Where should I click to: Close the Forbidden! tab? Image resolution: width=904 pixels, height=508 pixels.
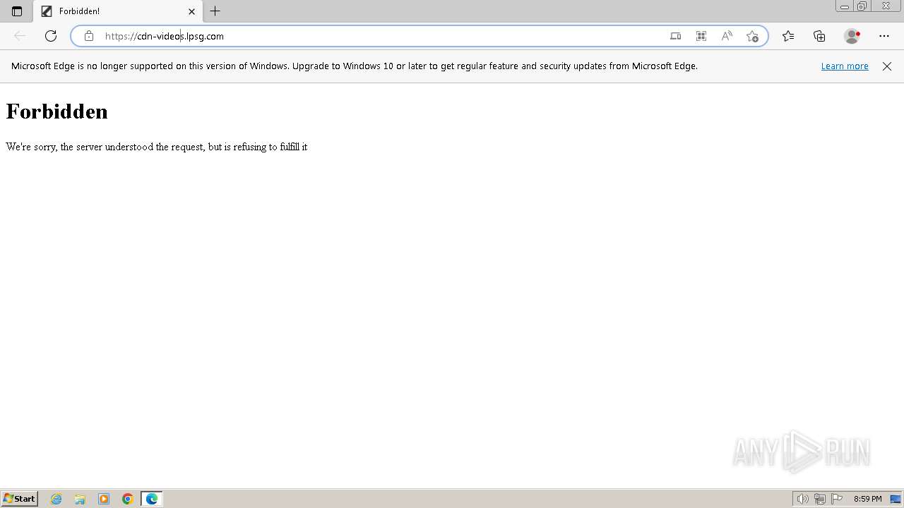[191, 11]
